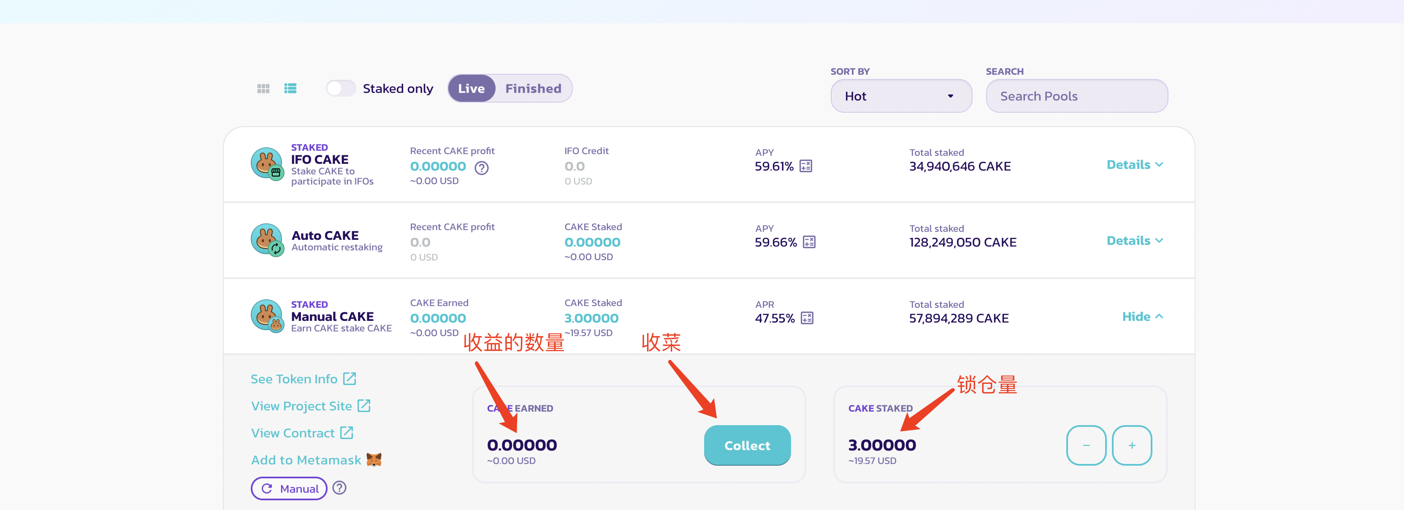Expand Details for Auto CAKE pool

point(1134,241)
